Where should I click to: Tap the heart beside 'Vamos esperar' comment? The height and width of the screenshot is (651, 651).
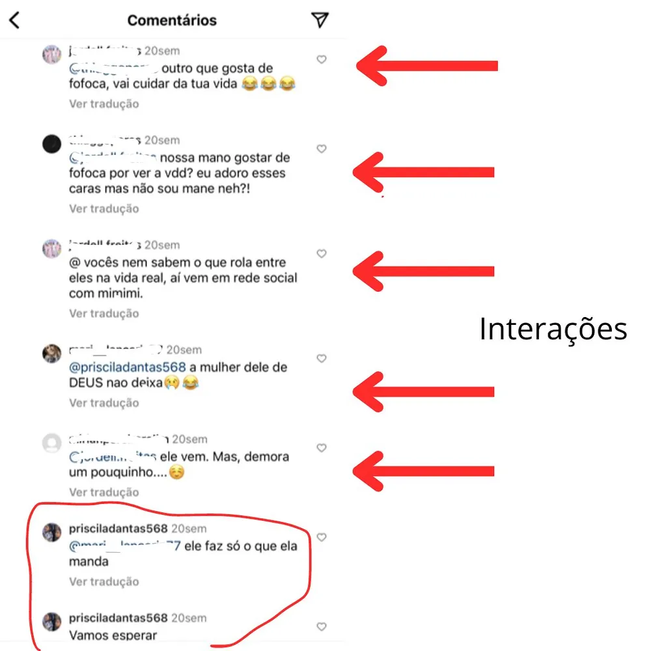click(322, 626)
